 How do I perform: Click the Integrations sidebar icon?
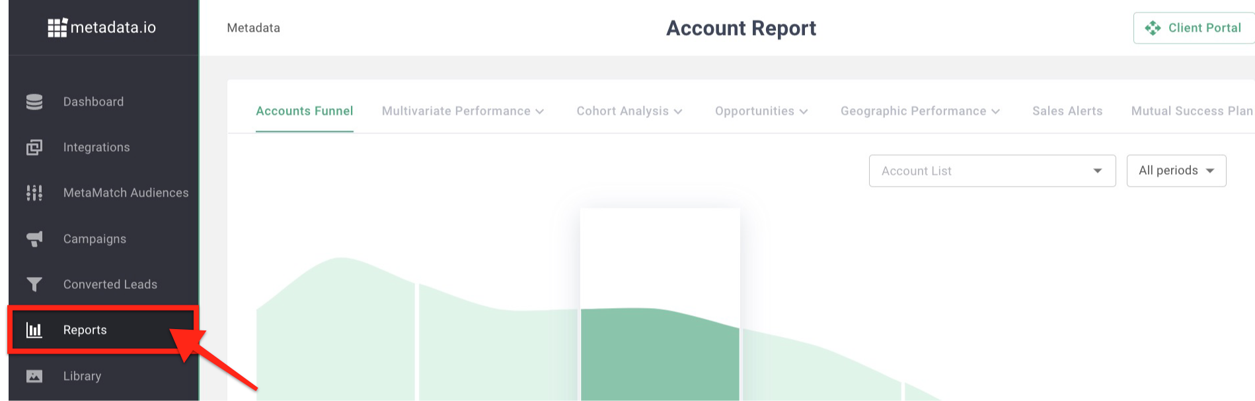click(34, 147)
